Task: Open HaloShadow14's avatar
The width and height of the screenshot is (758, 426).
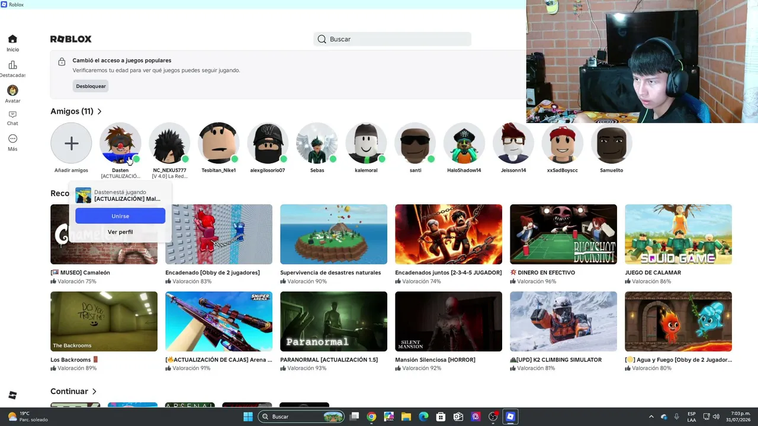Action: point(464,143)
